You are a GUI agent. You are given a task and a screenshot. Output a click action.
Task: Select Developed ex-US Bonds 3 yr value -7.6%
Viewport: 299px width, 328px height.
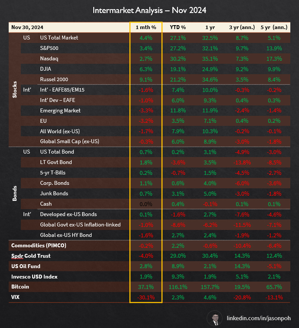pyautogui.click(x=242, y=215)
